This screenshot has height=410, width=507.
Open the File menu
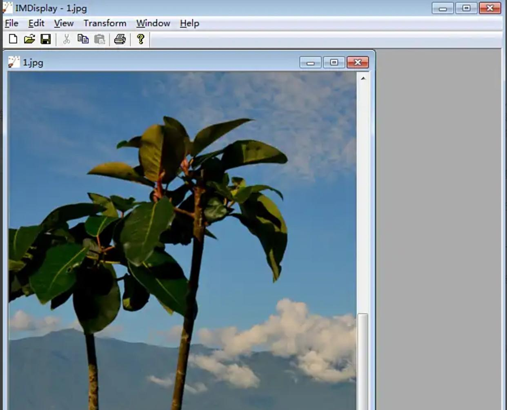pos(11,23)
